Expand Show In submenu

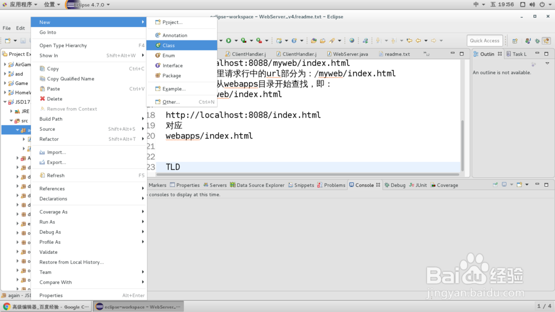coord(88,55)
